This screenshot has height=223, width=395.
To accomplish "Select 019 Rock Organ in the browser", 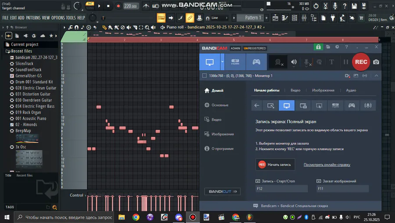I will click(x=28, y=112).
